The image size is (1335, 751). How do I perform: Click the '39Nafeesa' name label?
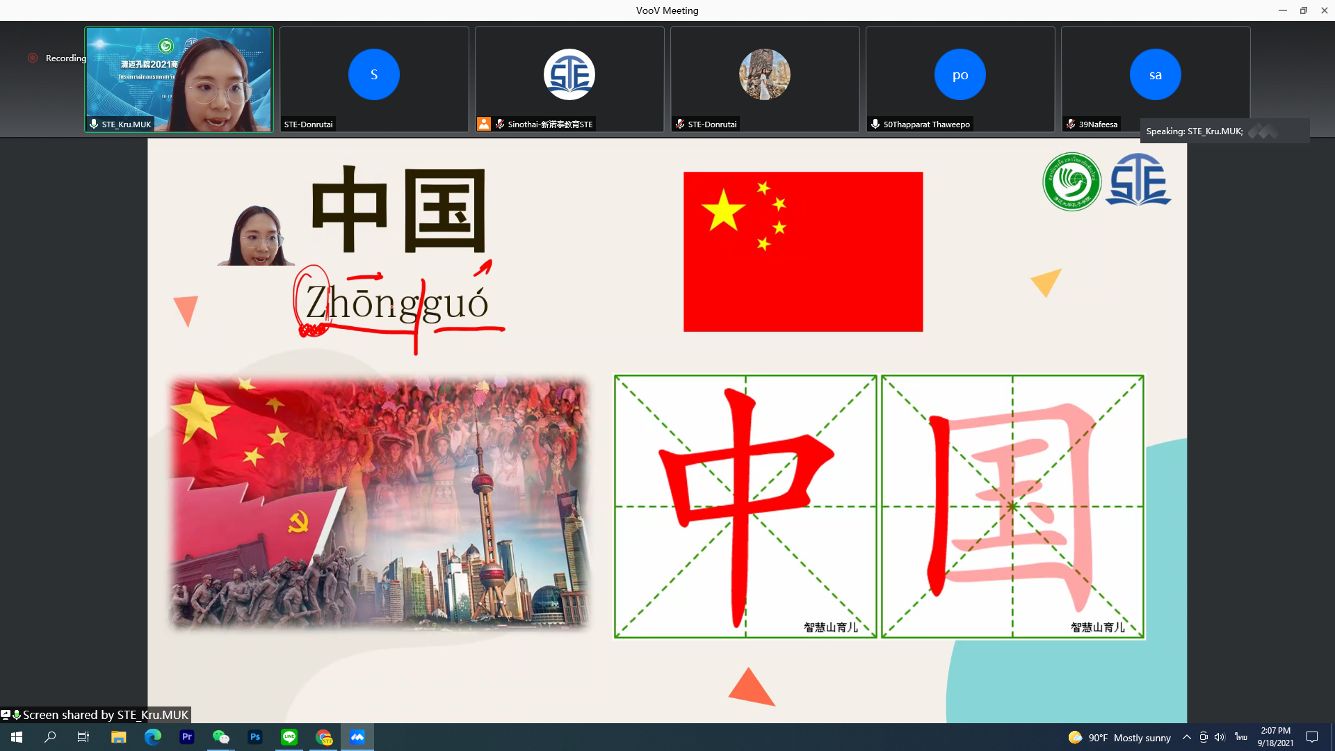tap(1099, 124)
